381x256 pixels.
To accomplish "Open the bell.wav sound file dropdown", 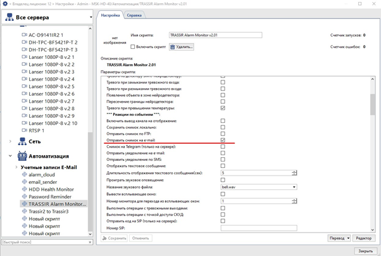I will [294, 187].
